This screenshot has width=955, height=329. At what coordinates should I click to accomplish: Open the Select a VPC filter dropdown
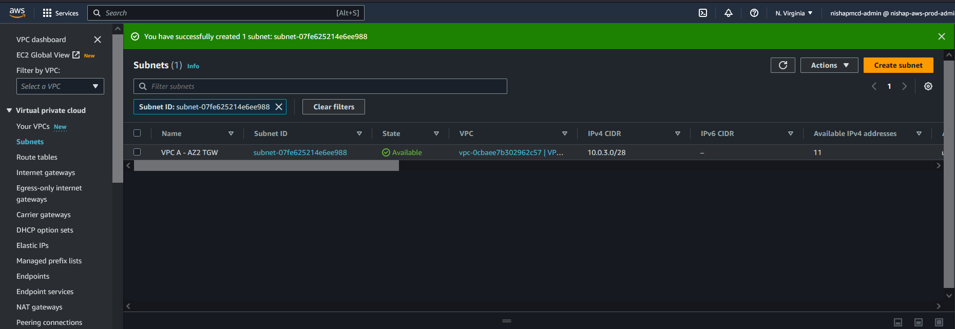(x=60, y=86)
